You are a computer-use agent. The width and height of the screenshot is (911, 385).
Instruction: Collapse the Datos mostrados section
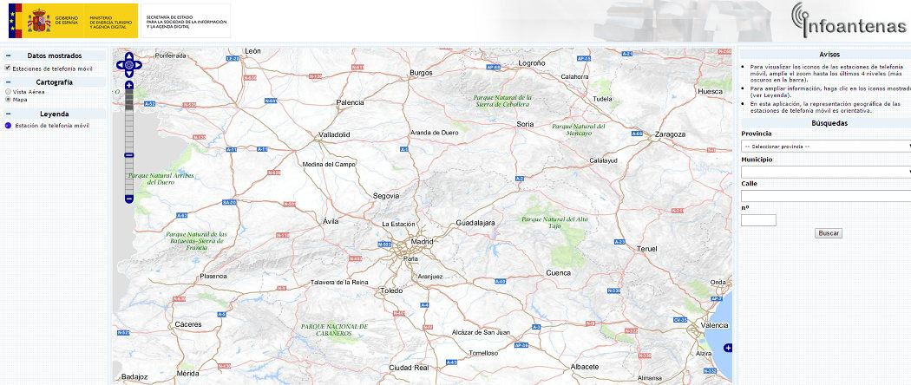click(8, 55)
